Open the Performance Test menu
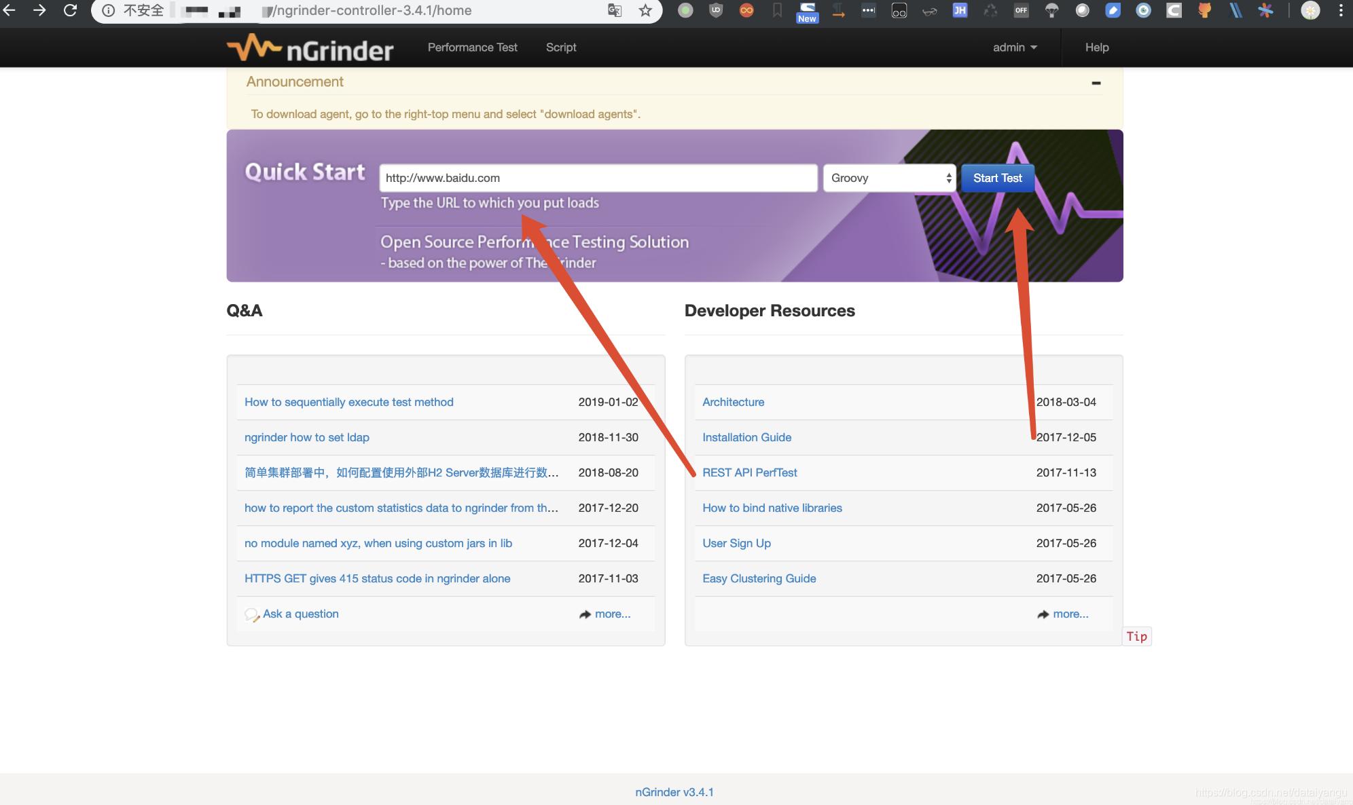Screen dimensions: 1353x805 tap(472, 48)
